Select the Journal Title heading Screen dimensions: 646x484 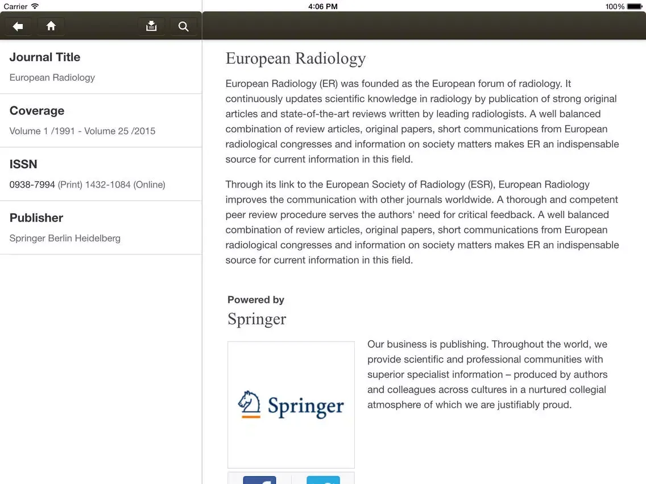(x=45, y=57)
